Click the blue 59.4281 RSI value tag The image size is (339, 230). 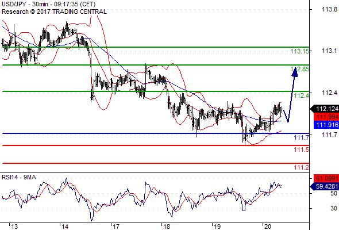(x=325, y=186)
